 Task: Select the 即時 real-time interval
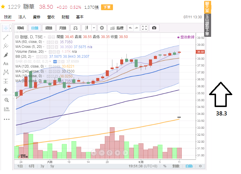pos(21,28)
